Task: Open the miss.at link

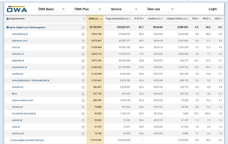Action: tap(16, 47)
